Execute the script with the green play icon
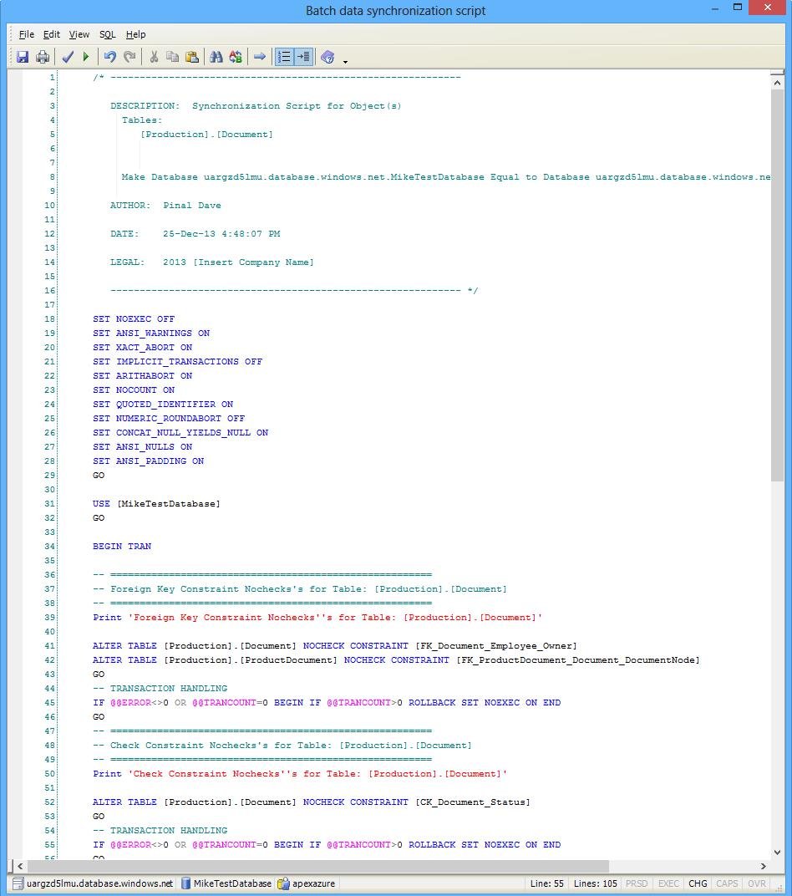792x896 pixels. pyautogui.click(x=86, y=57)
